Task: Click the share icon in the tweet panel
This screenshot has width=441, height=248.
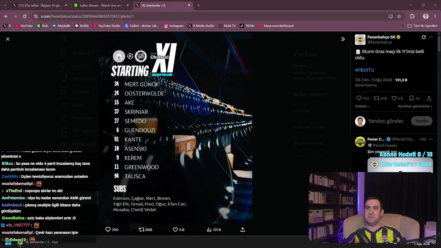Action: pyautogui.click(x=429, y=98)
